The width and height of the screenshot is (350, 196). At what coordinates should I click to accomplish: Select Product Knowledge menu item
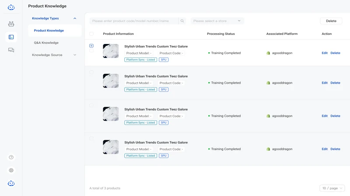click(x=55, y=30)
